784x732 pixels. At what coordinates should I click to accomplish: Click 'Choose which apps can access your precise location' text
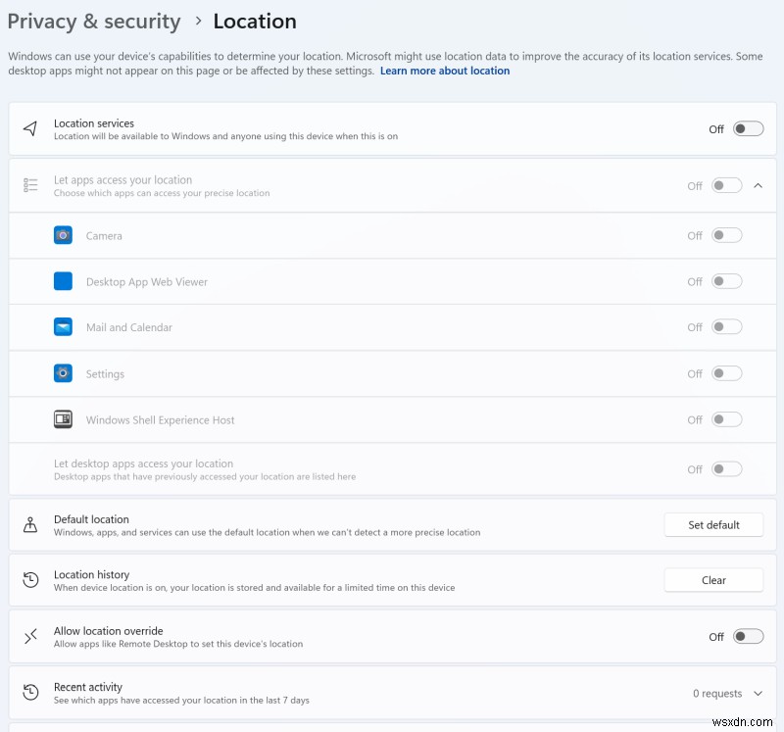(x=162, y=193)
